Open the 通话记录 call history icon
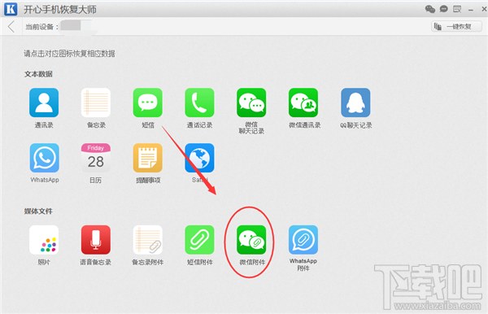Viewport: 488px width, 314px height. click(x=199, y=102)
